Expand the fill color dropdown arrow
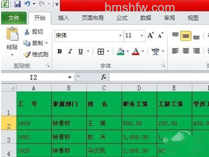209x157 pixels. tap(127, 51)
